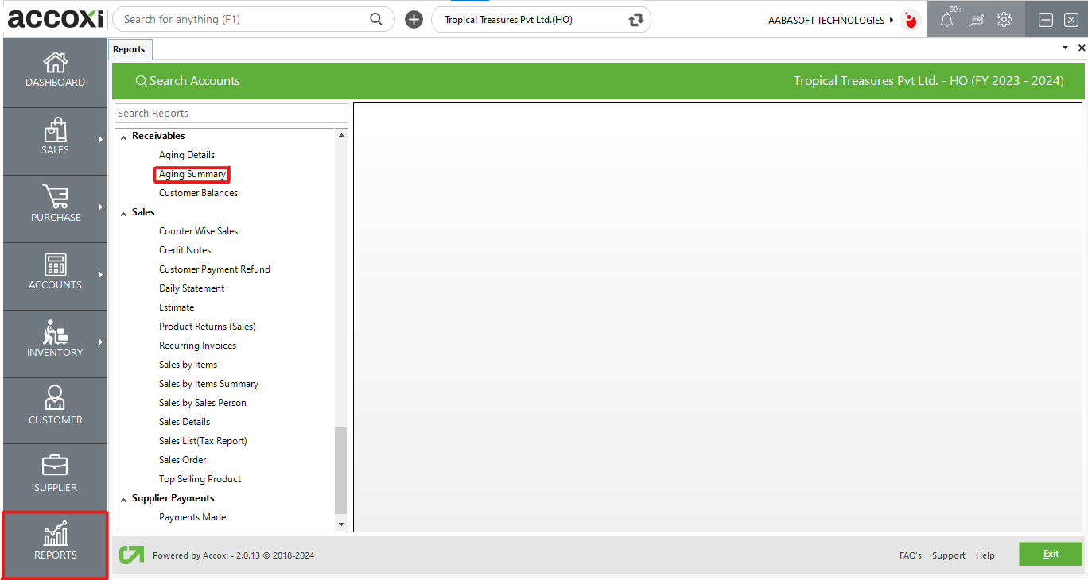Collapse the Receivables report group
This screenshot has width=1088, height=580.
[123, 137]
